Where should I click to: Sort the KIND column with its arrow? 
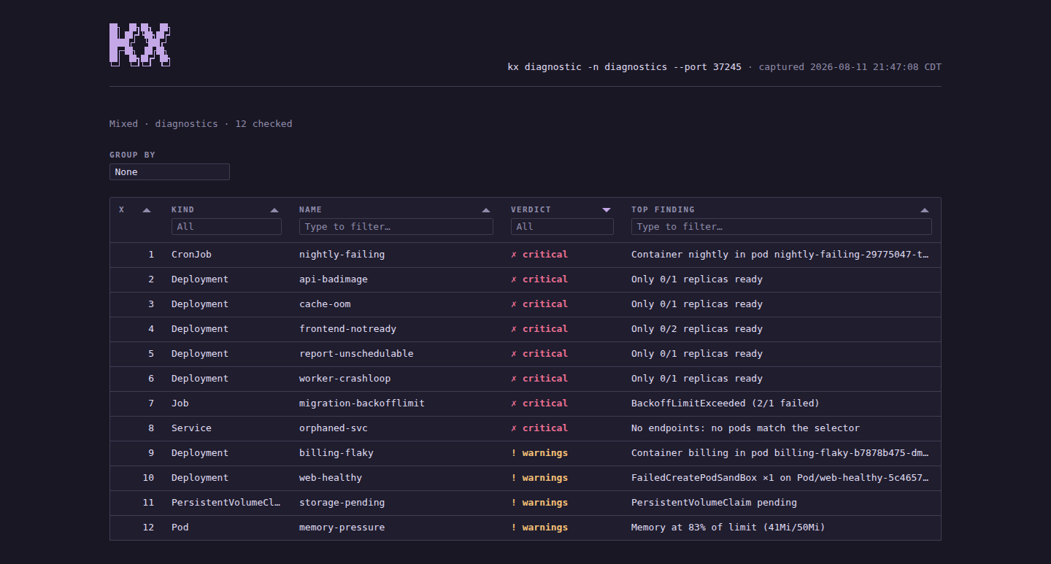click(274, 210)
